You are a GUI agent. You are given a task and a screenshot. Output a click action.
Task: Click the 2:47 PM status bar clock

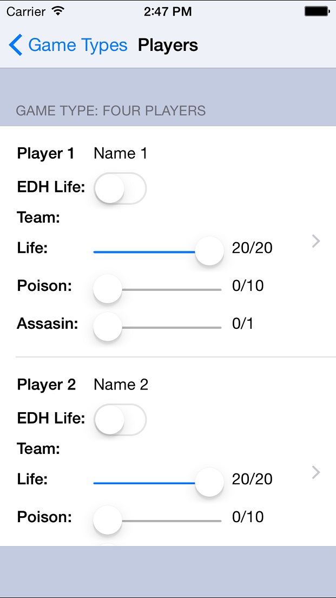168,11
